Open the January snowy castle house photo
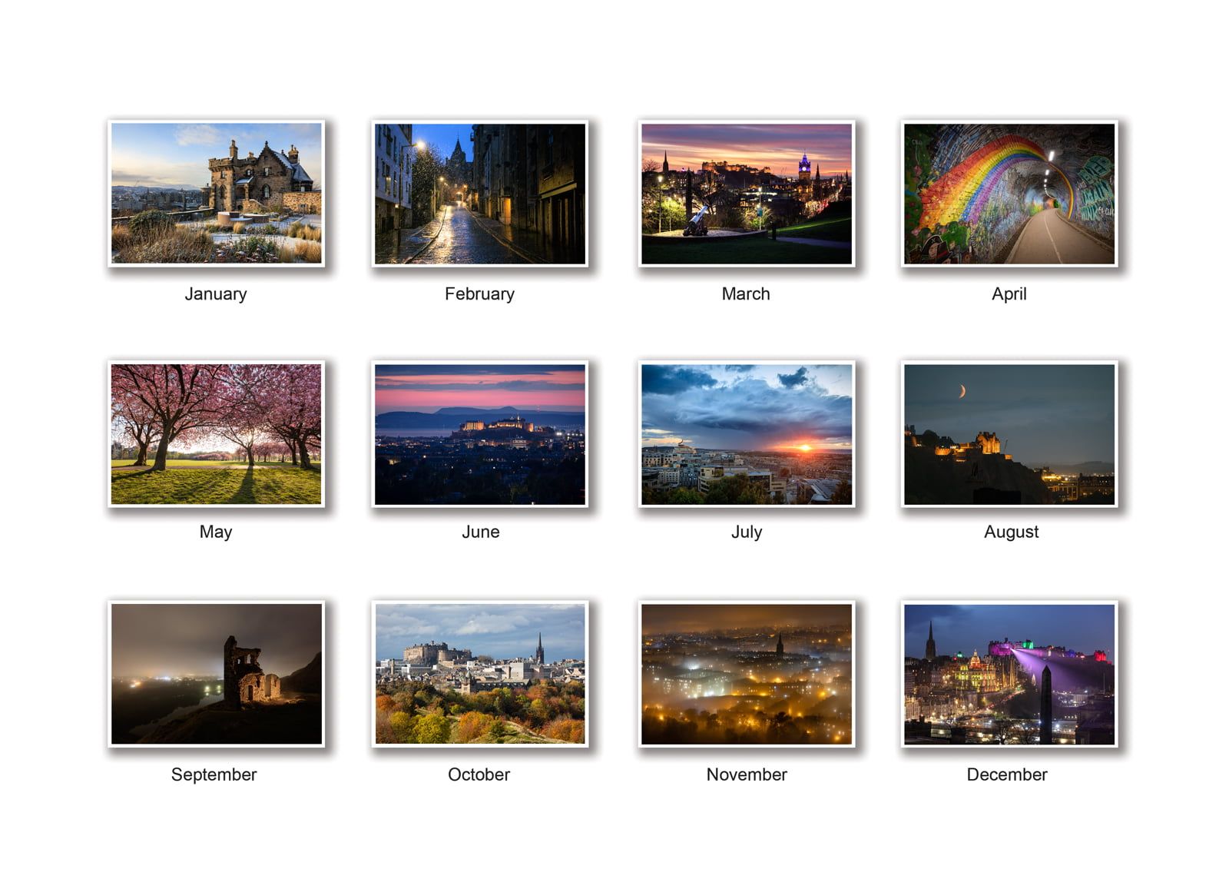This screenshot has width=1229, height=869. tap(216, 193)
